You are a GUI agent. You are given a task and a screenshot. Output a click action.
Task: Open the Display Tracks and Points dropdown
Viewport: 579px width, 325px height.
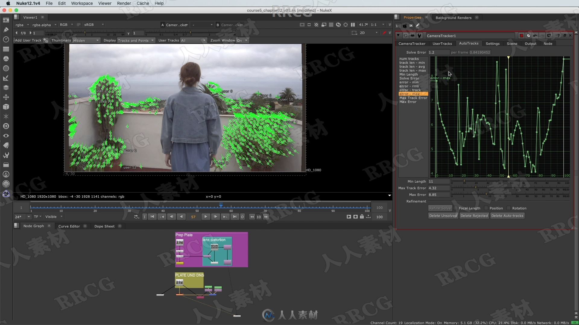tap(136, 40)
